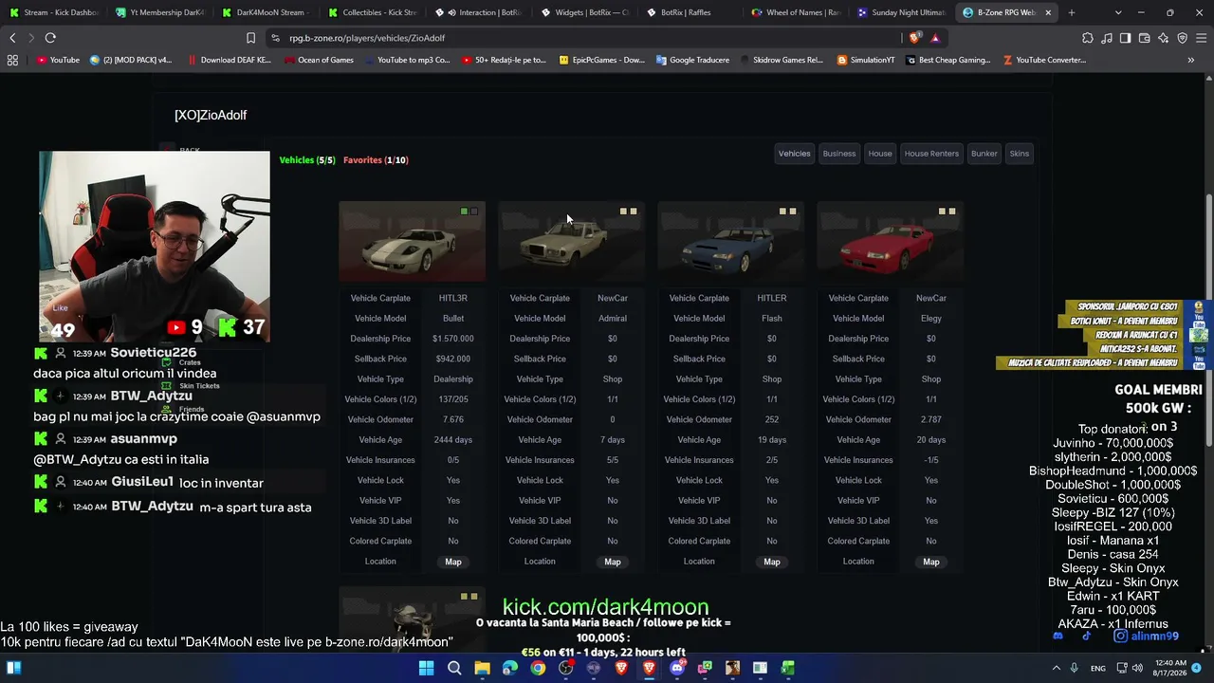This screenshot has height=683, width=1214.
Task: Open the apps grid in bookmarks bar
Action: point(12,60)
